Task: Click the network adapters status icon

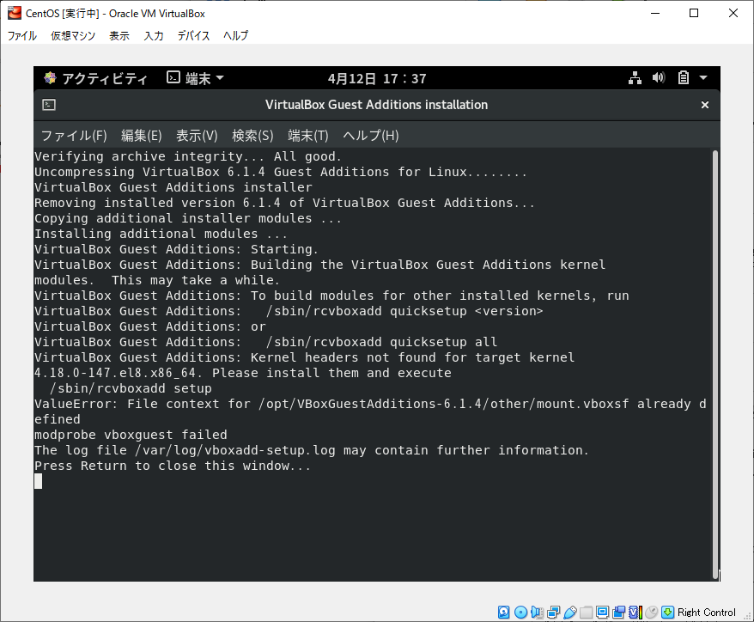Action: [553, 612]
